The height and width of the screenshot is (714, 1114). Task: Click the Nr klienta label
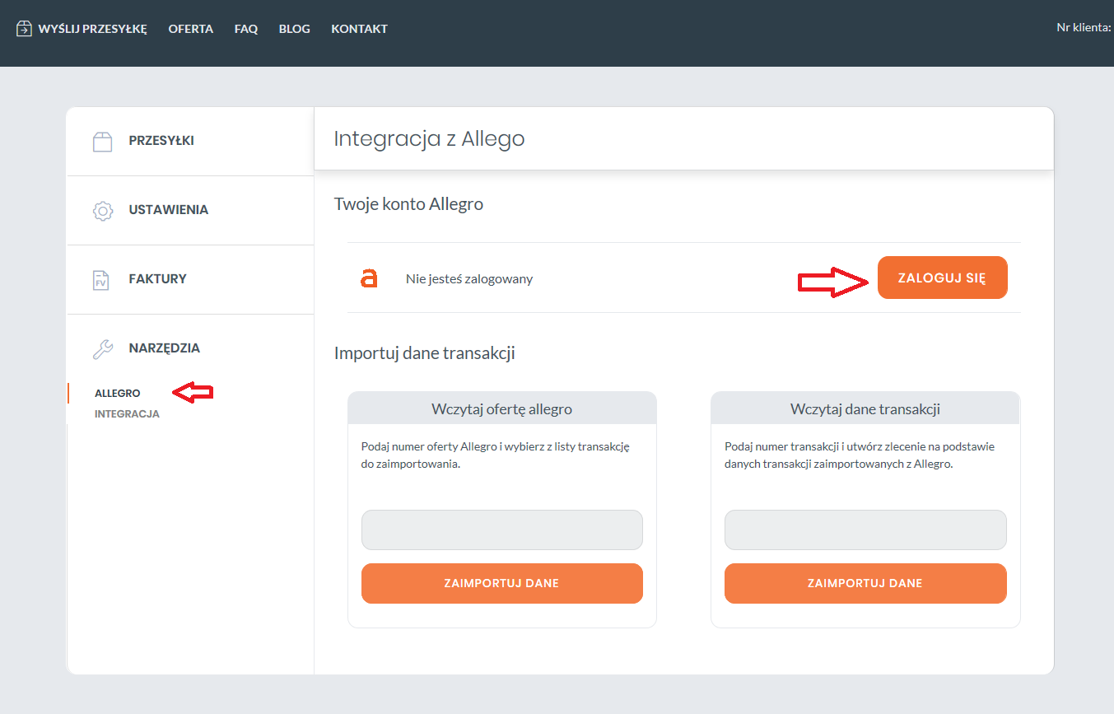pyautogui.click(x=1084, y=27)
